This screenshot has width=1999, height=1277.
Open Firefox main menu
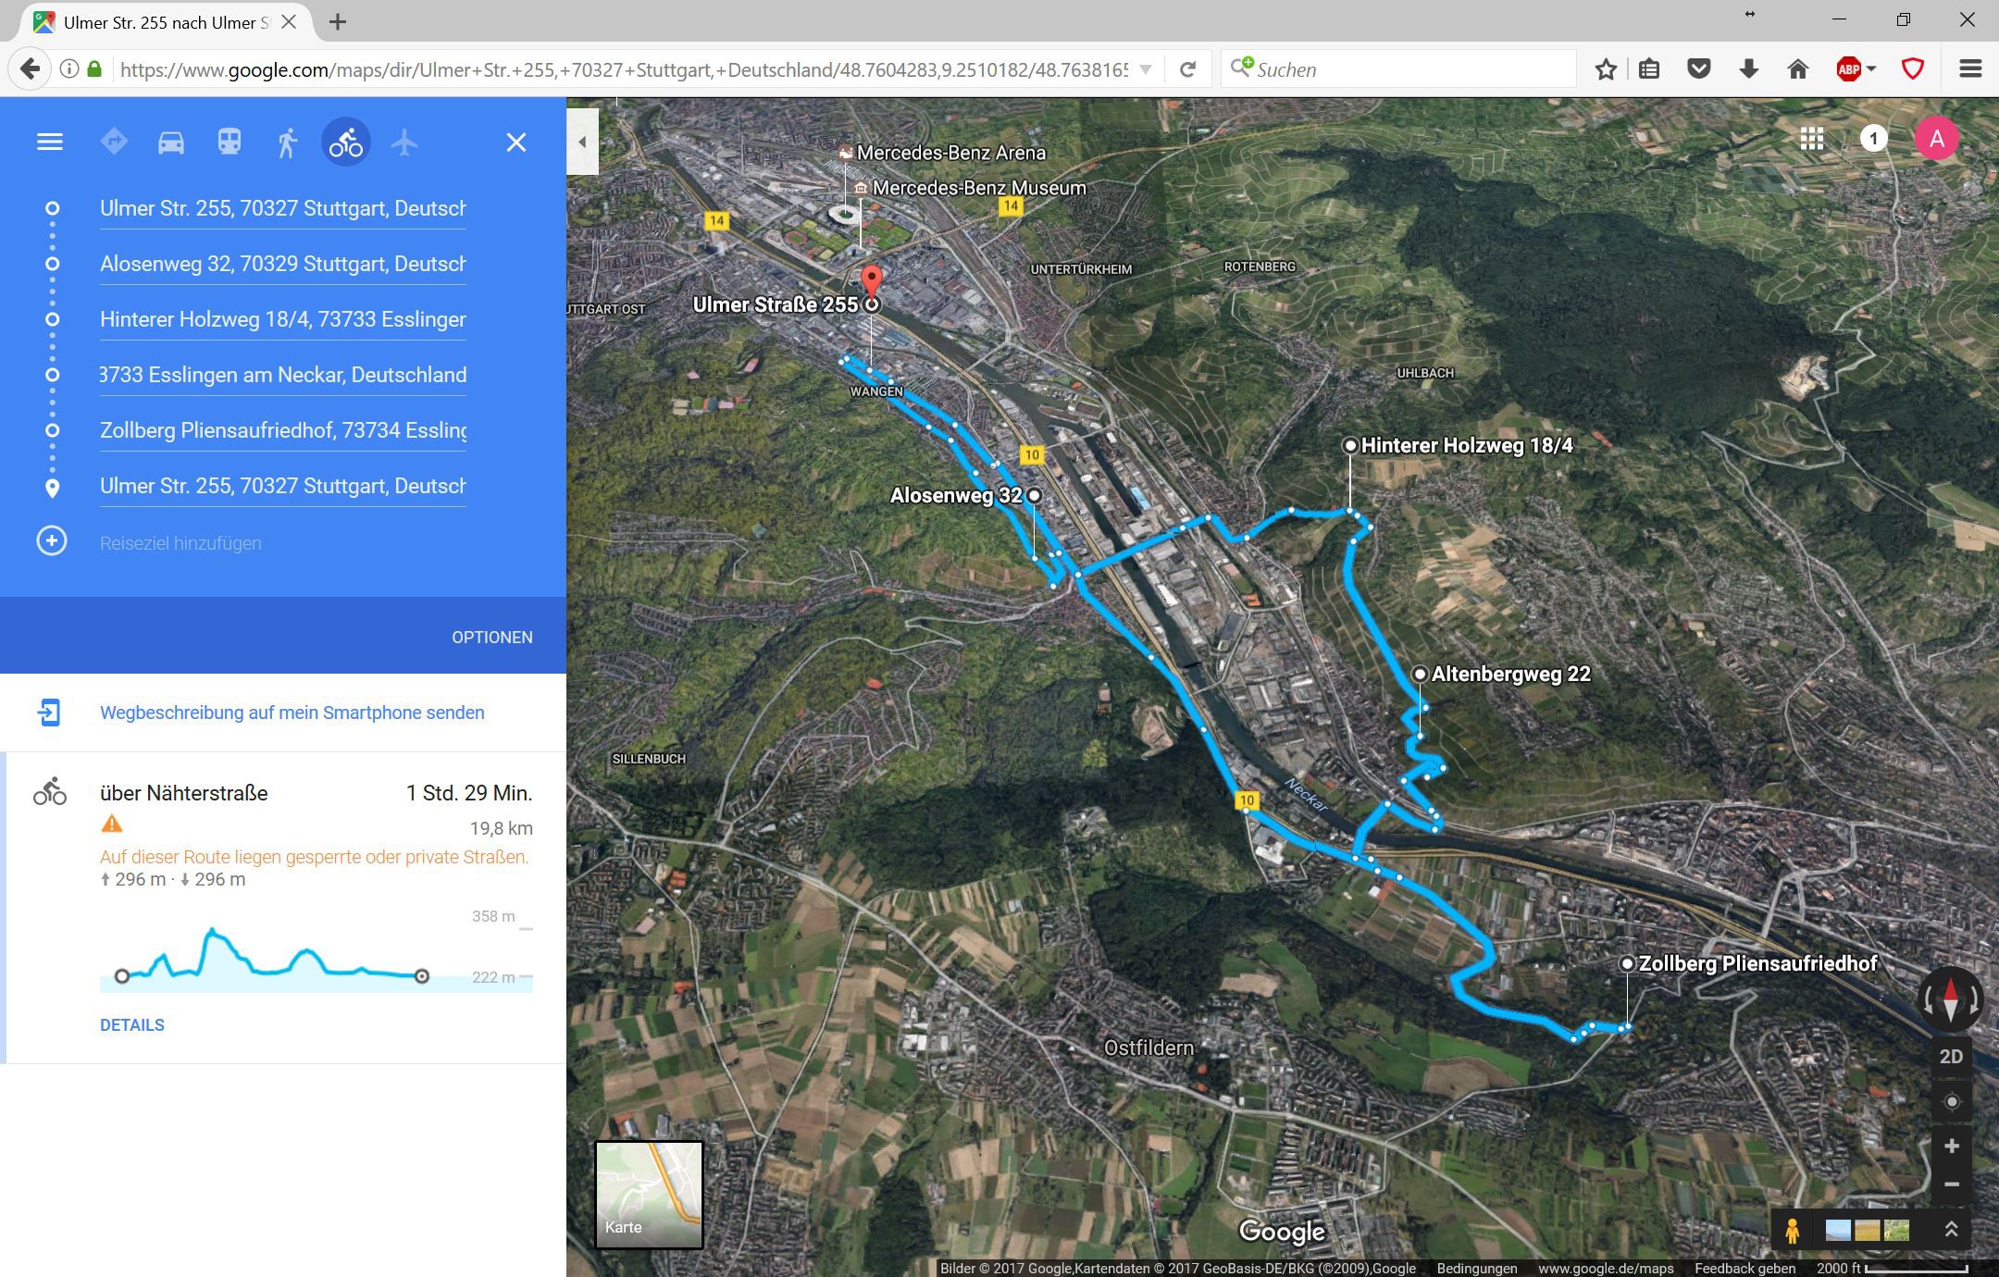[1970, 69]
